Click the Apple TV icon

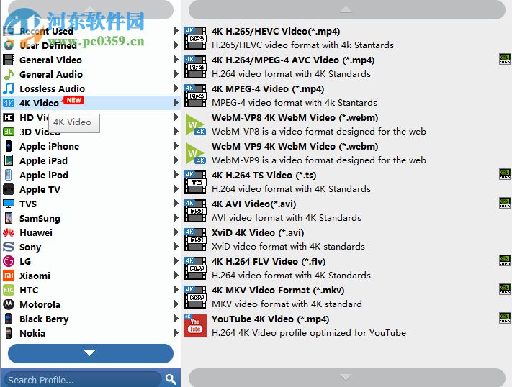tap(9, 189)
